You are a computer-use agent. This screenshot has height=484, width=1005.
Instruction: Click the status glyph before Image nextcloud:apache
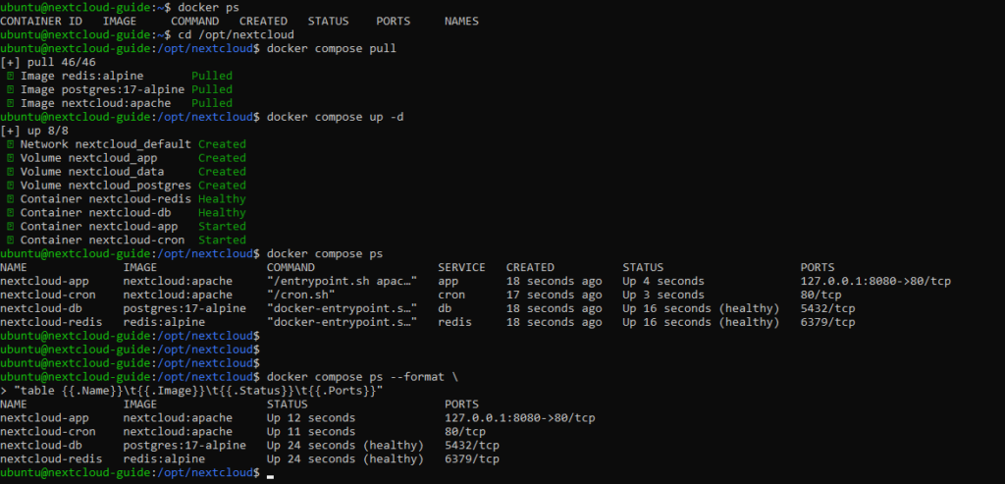10,103
